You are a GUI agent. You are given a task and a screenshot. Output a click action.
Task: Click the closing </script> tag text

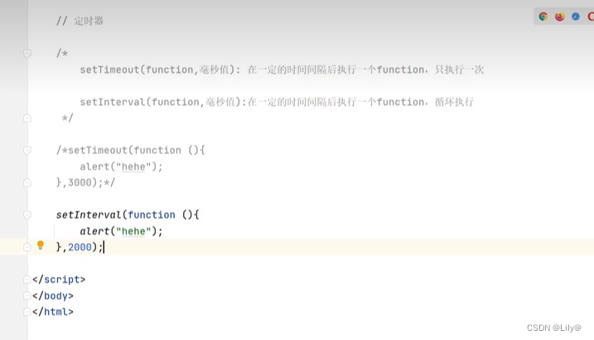pos(59,280)
